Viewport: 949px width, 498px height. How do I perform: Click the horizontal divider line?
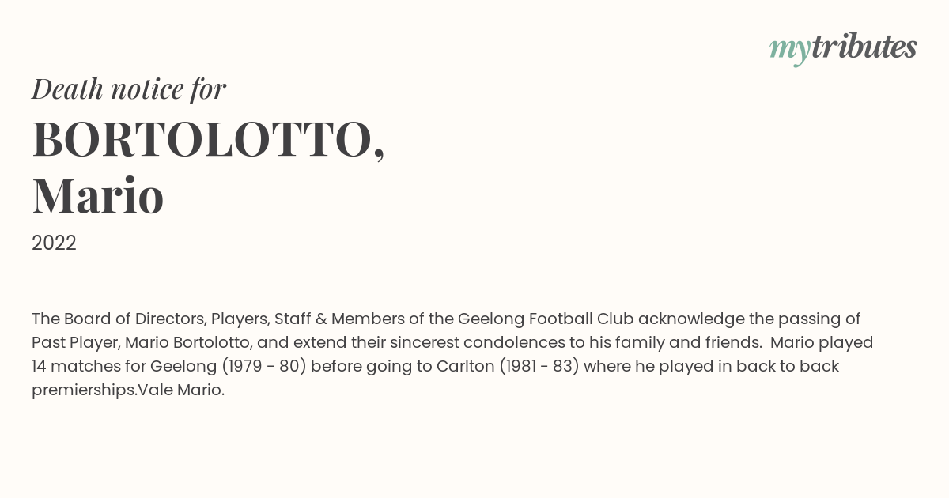tap(475, 281)
